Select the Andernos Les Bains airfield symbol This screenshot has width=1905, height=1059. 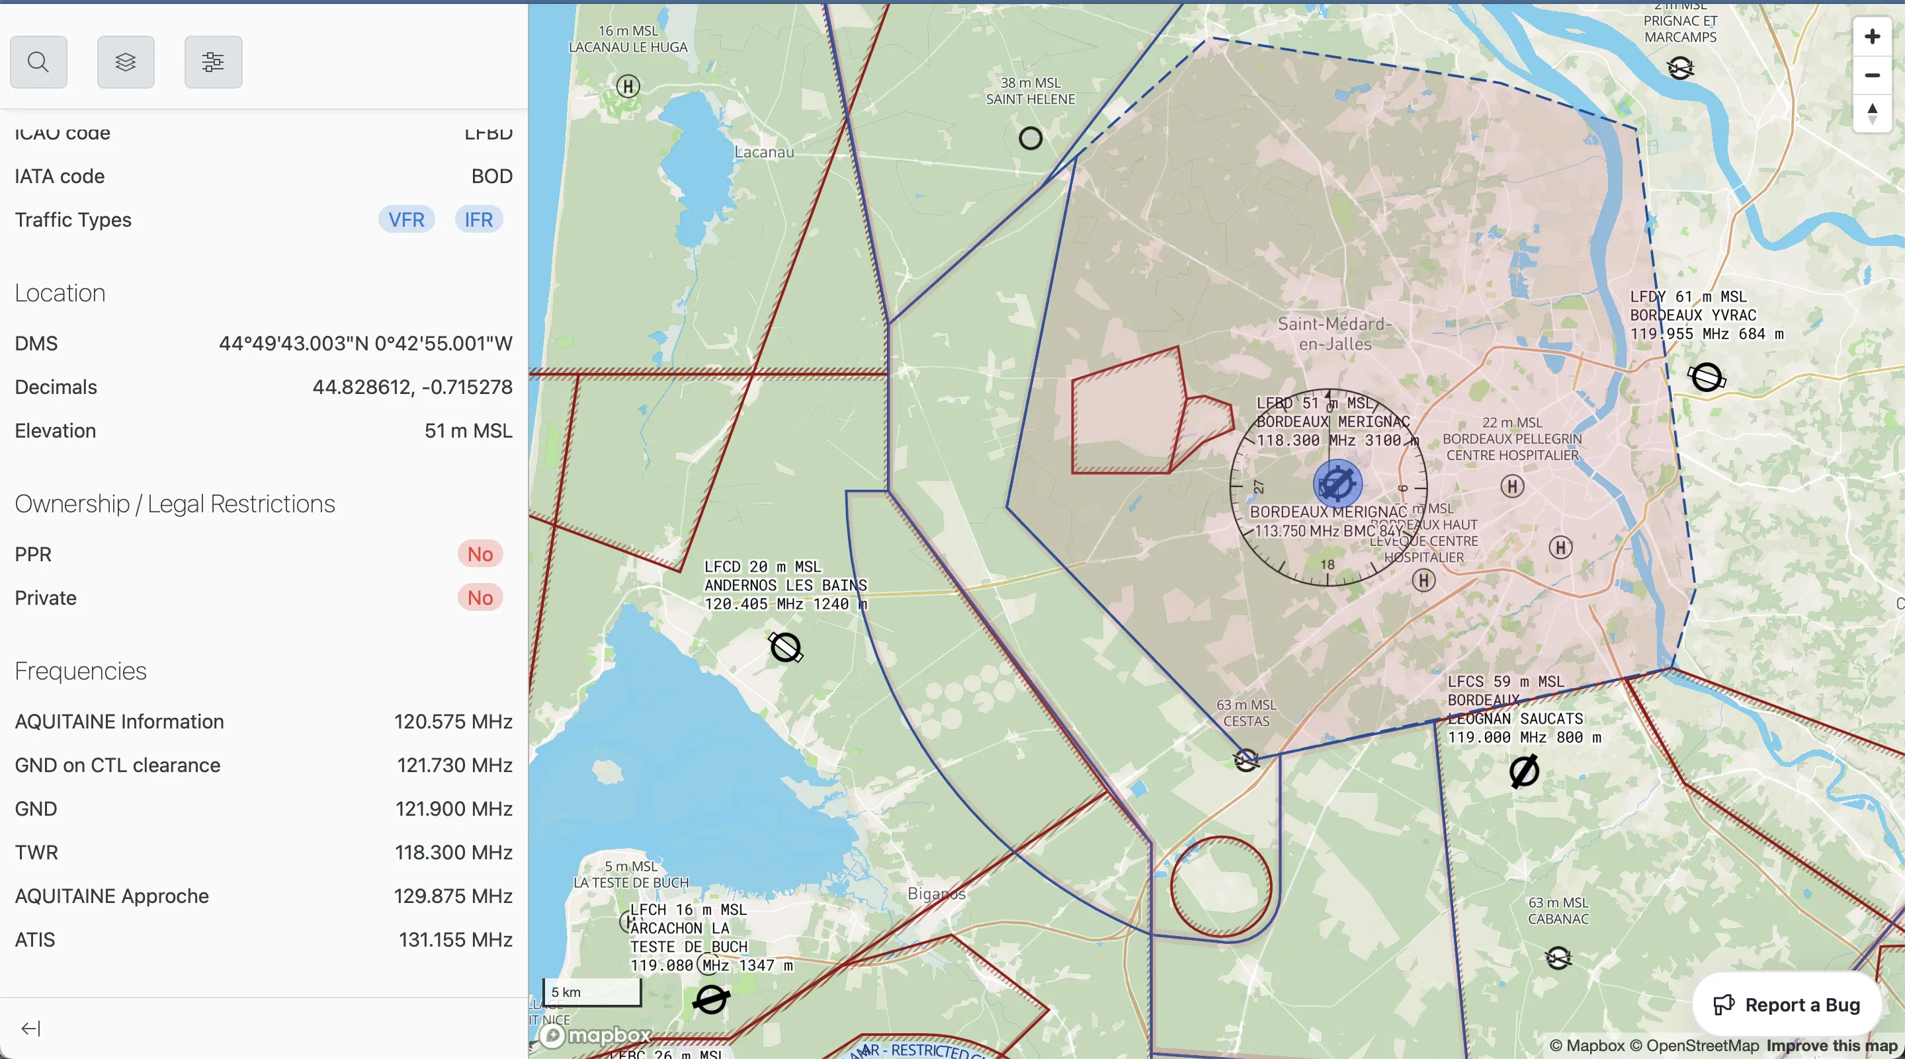[785, 647]
